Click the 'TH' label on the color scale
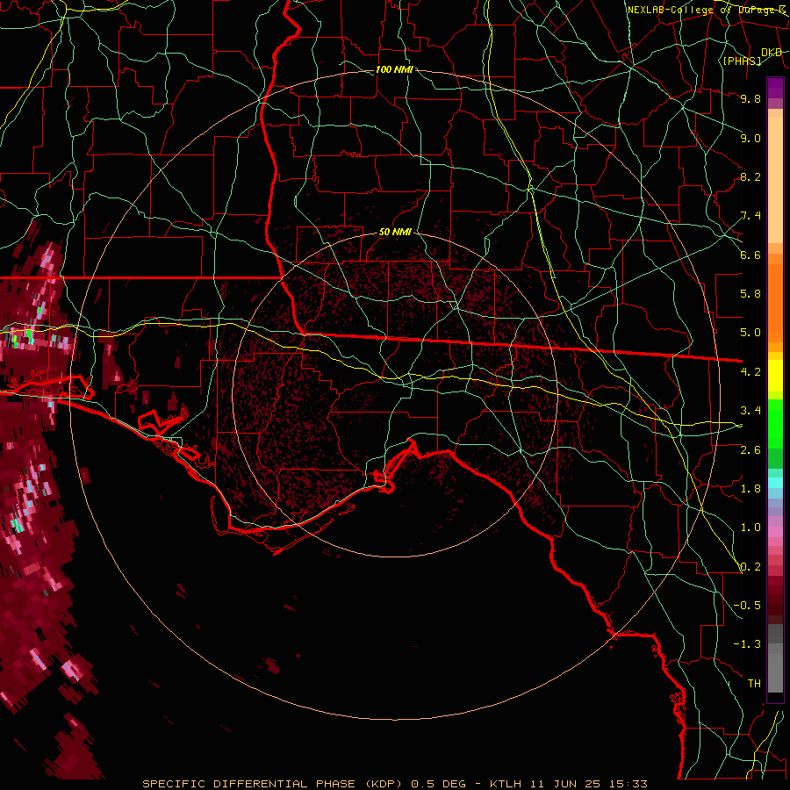790x790 pixels. [x=754, y=684]
